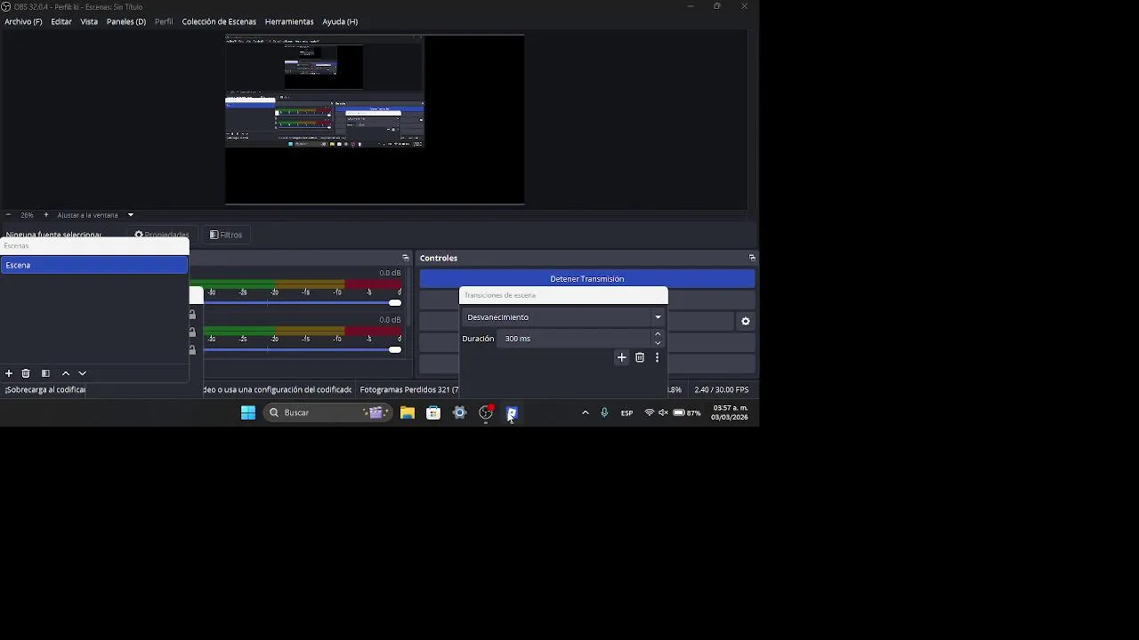Open the Herramientas menu
The height and width of the screenshot is (640, 1139).
pyautogui.click(x=289, y=21)
